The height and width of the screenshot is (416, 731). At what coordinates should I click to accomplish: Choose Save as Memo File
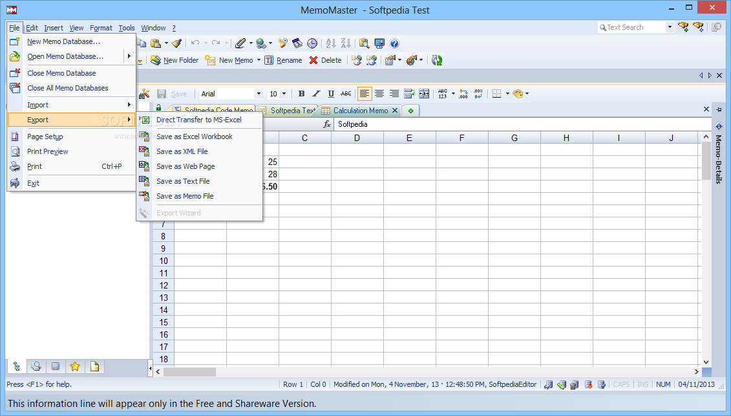pyautogui.click(x=200, y=196)
